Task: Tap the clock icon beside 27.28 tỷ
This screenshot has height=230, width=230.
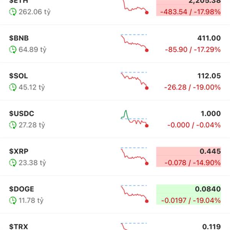Action: point(13,125)
